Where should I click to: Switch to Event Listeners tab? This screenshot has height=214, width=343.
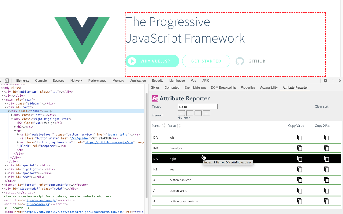pos(195,87)
